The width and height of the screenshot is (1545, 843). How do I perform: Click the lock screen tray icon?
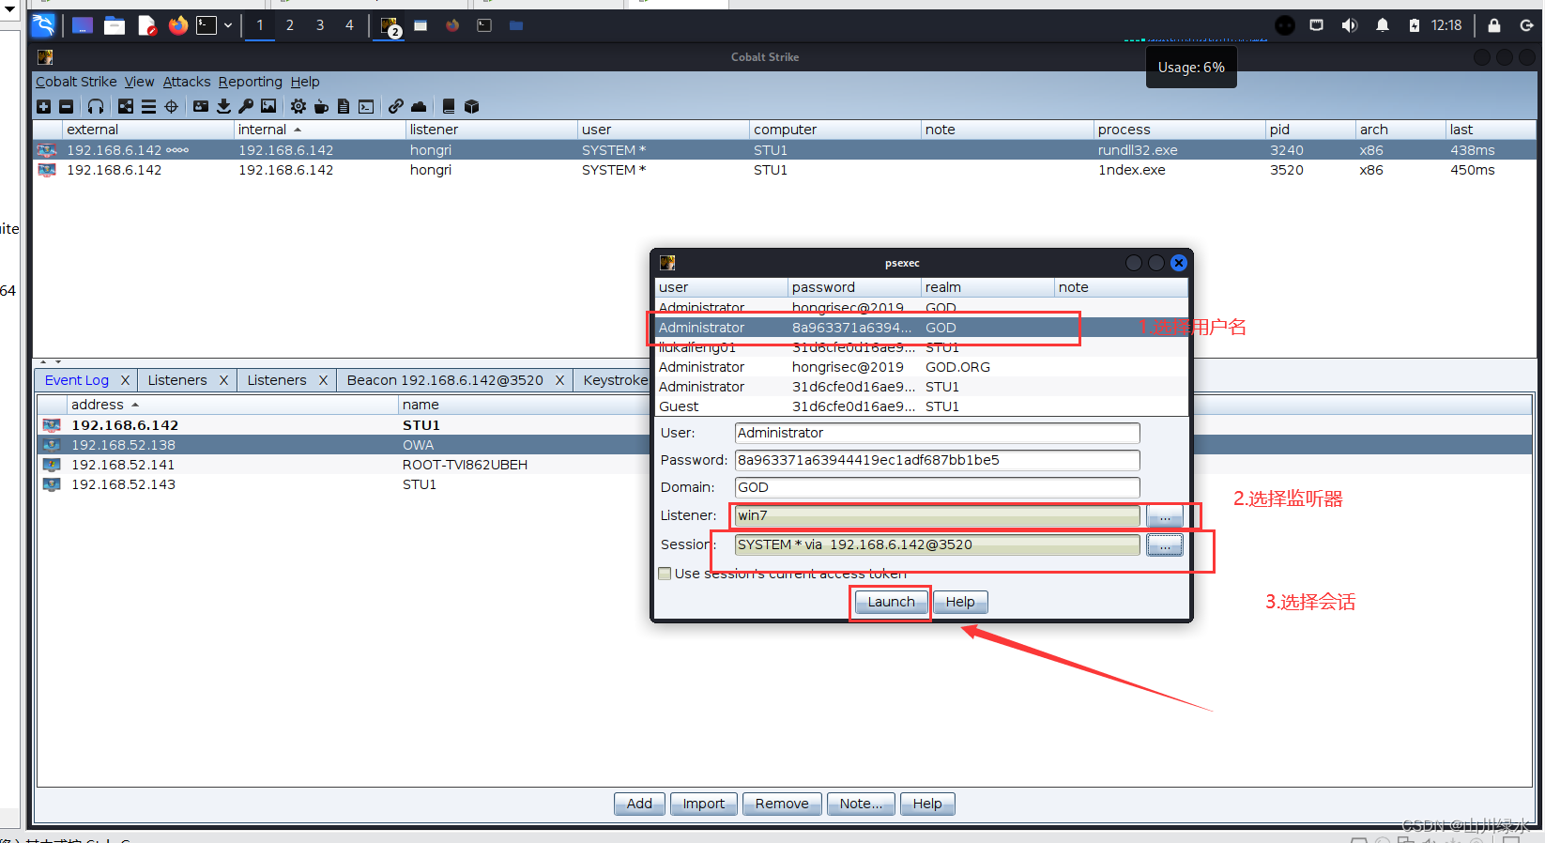click(x=1493, y=25)
